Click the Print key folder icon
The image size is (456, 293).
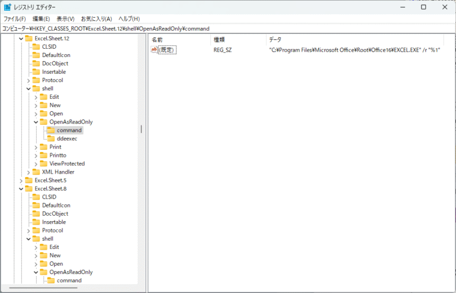click(x=43, y=147)
